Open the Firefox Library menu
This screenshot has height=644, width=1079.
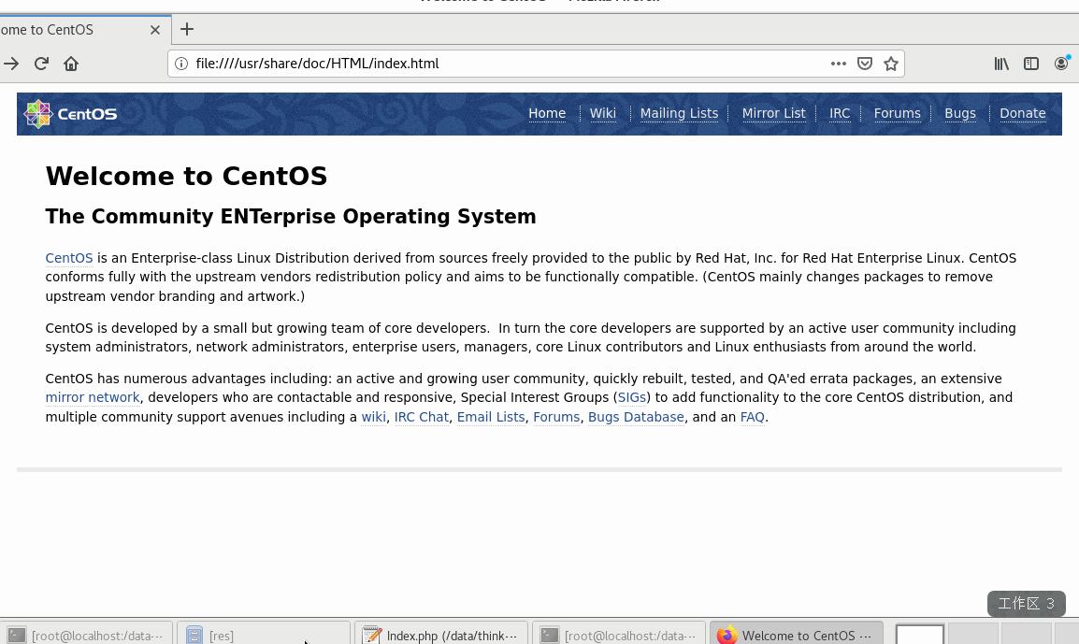[x=1000, y=64]
